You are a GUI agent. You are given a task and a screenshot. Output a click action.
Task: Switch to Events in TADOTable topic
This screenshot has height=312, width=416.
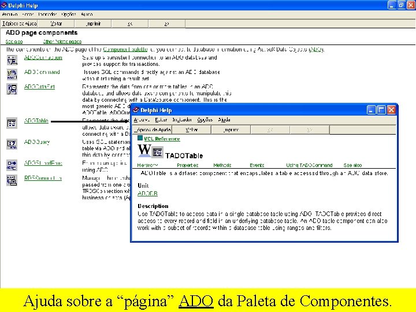257,165
